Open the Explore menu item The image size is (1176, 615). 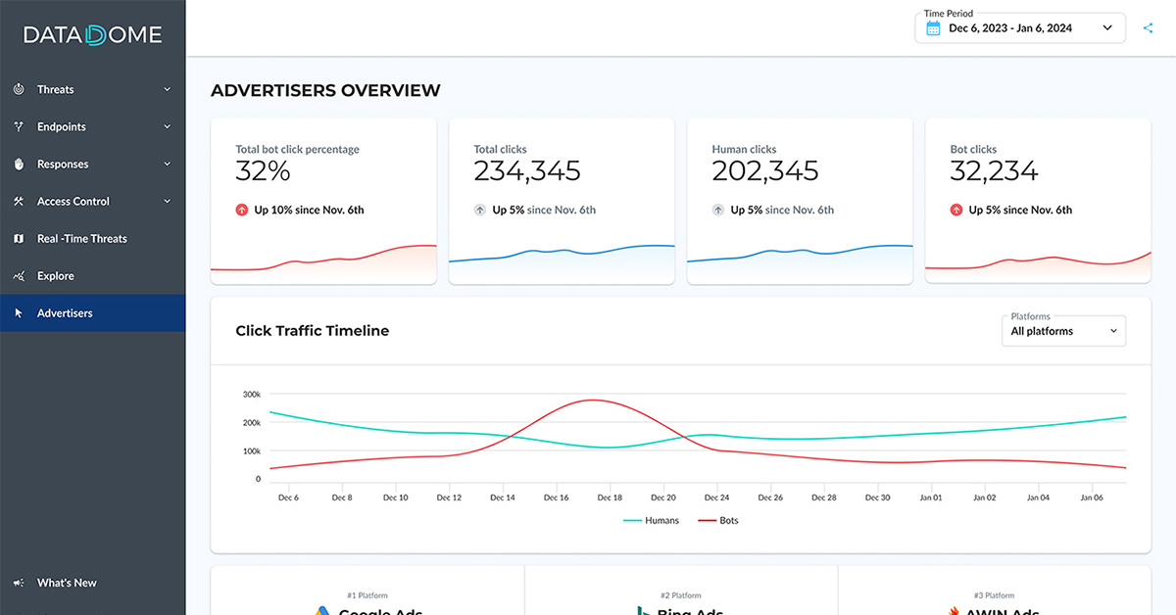(56, 276)
